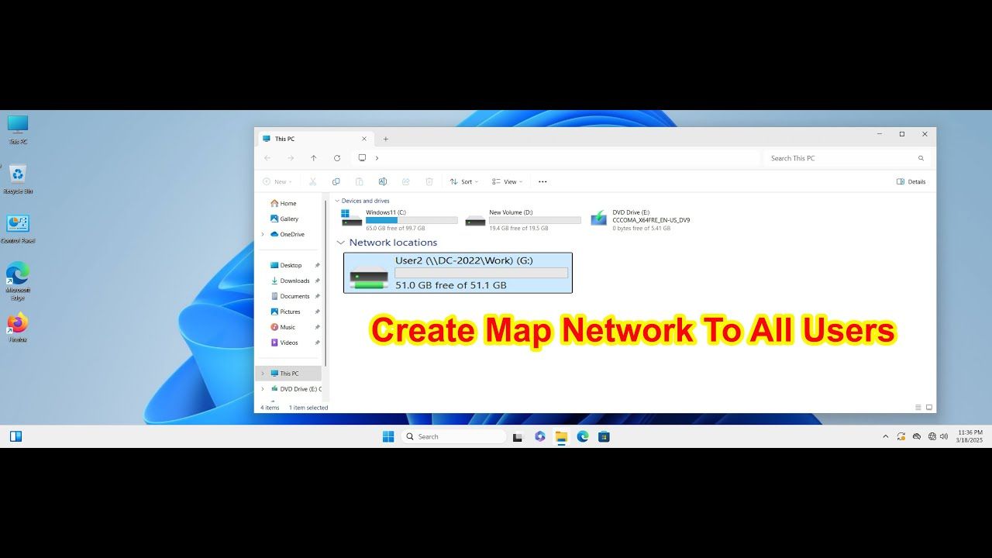Collapse the Devices and drives group
The width and height of the screenshot is (992, 558).
(x=337, y=201)
